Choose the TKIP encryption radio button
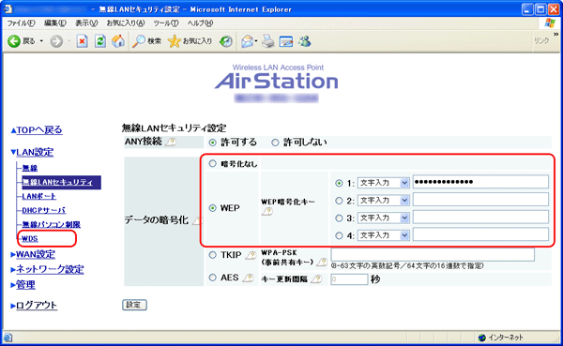Viewport: 563px width, 346px height. (213, 255)
